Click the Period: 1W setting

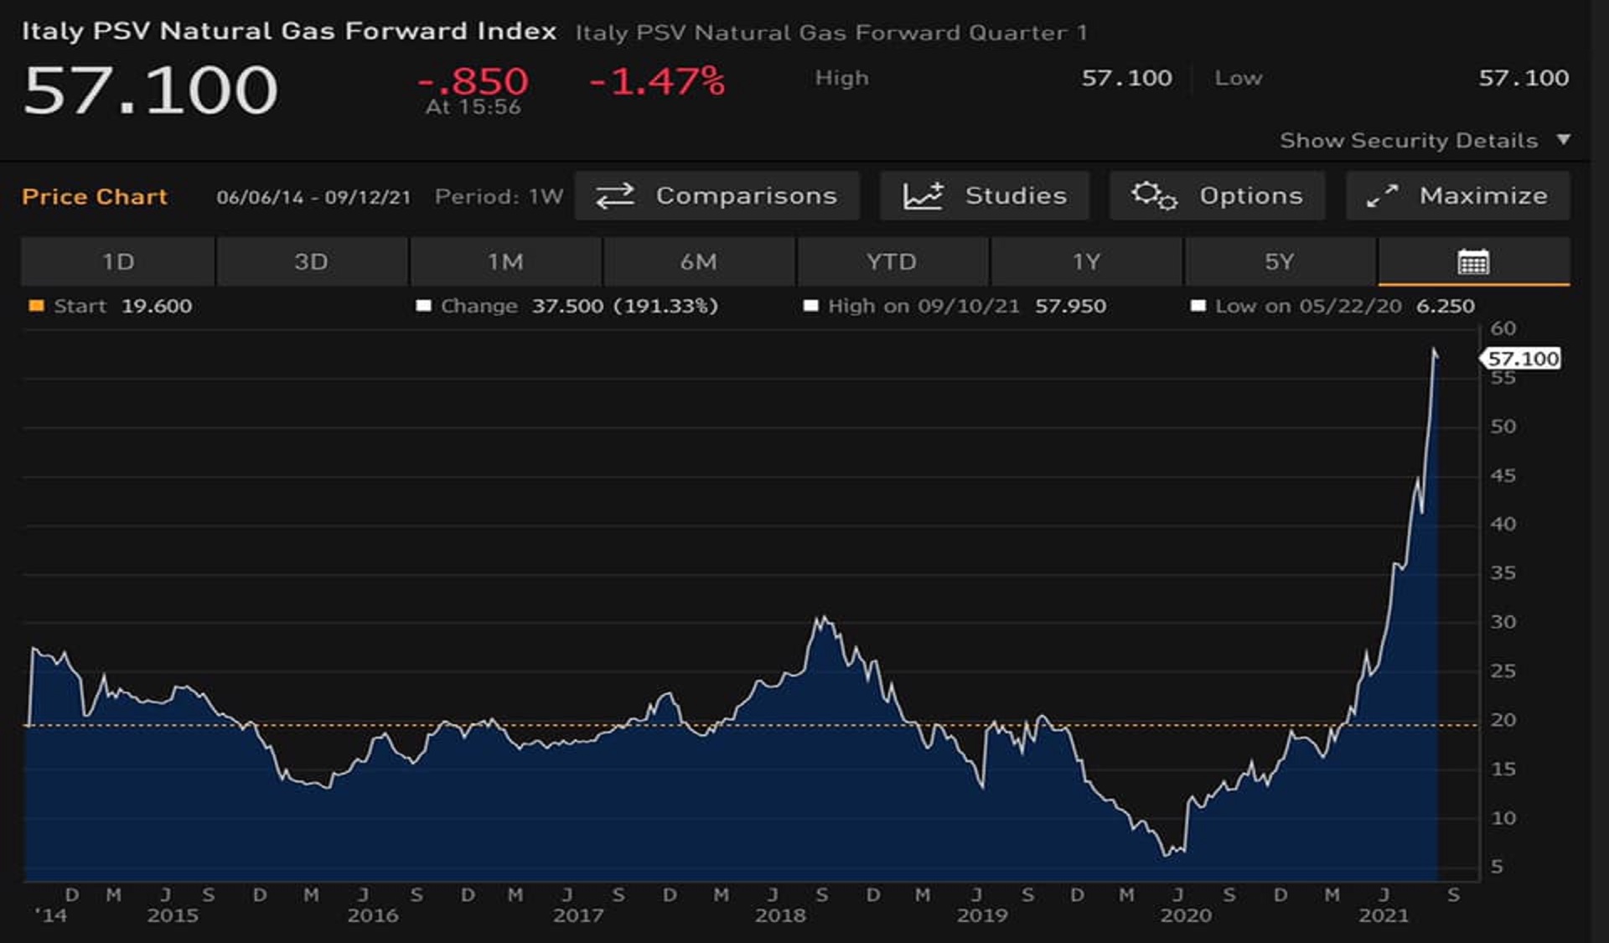coord(499,197)
